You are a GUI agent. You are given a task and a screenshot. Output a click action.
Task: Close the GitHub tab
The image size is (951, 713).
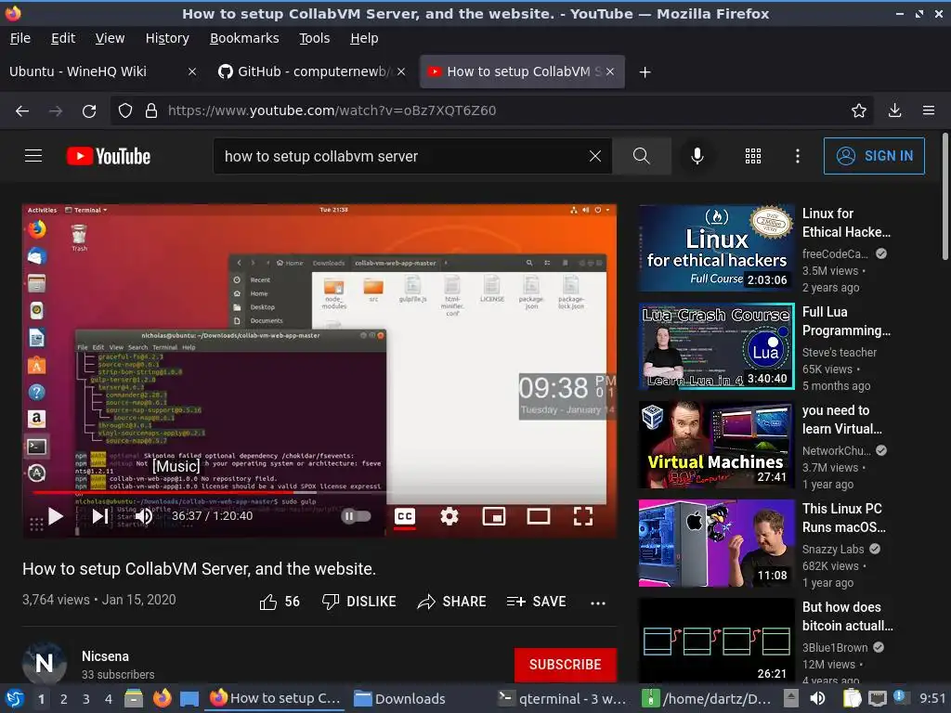point(401,71)
